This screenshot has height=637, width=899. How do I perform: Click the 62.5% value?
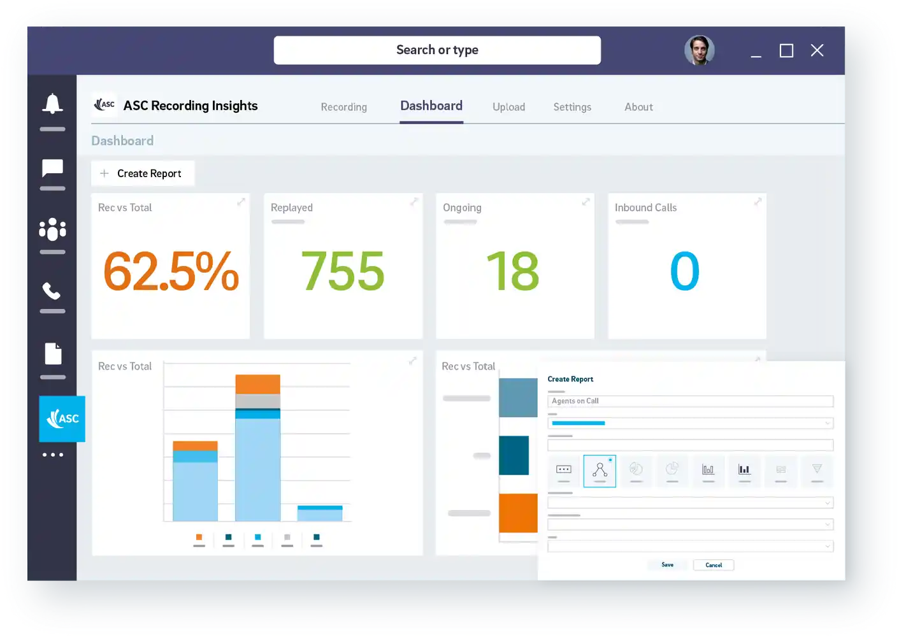pos(171,271)
